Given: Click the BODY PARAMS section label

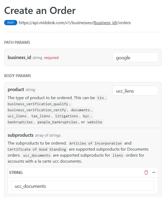Looking at the screenshot, I should tap(18, 76).
